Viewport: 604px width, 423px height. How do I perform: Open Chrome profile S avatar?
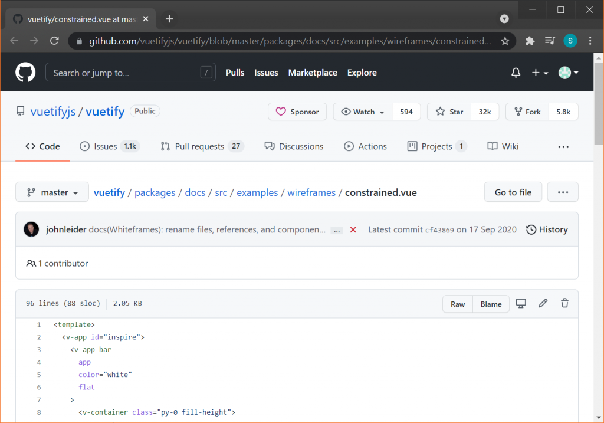tap(570, 41)
